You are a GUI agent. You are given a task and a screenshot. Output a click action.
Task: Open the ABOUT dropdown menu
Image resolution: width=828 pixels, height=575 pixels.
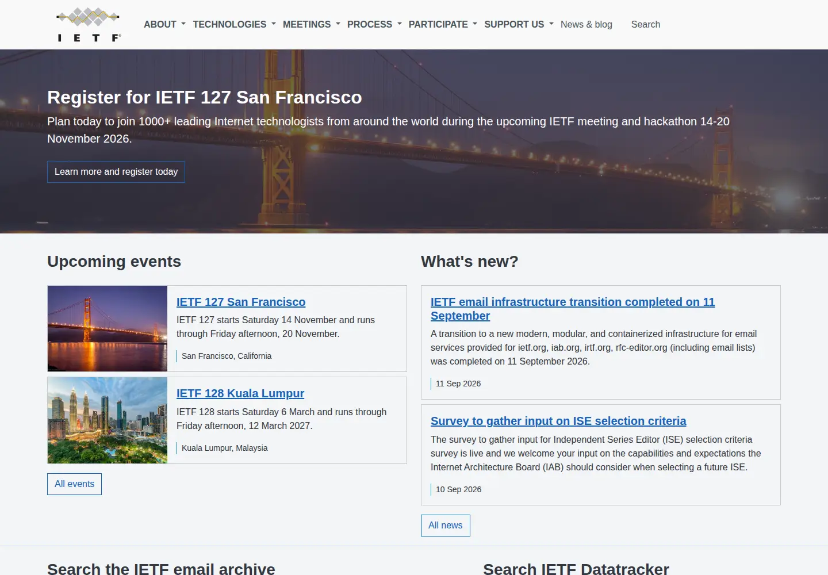coord(164,24)
